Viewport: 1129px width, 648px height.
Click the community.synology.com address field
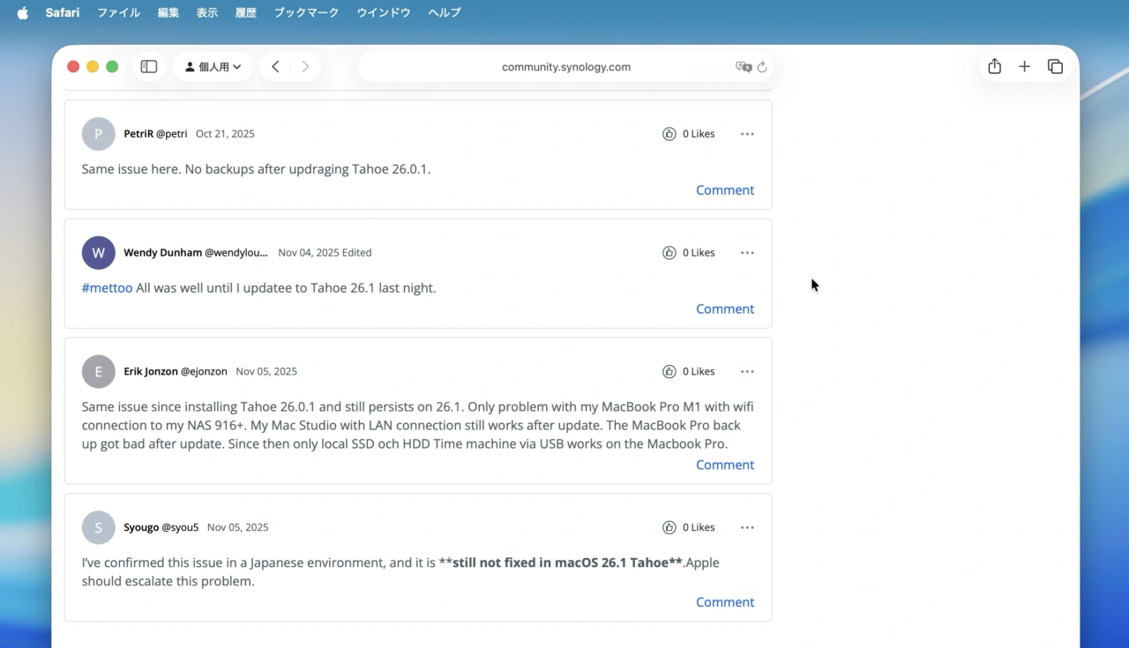click(565, 67)
